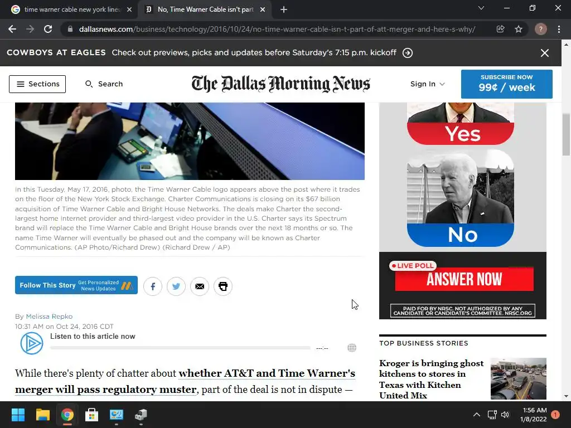This screenshot has height=428, width=571.
Task: Open author Melissa Repko's page
Action: coord(49,317)
